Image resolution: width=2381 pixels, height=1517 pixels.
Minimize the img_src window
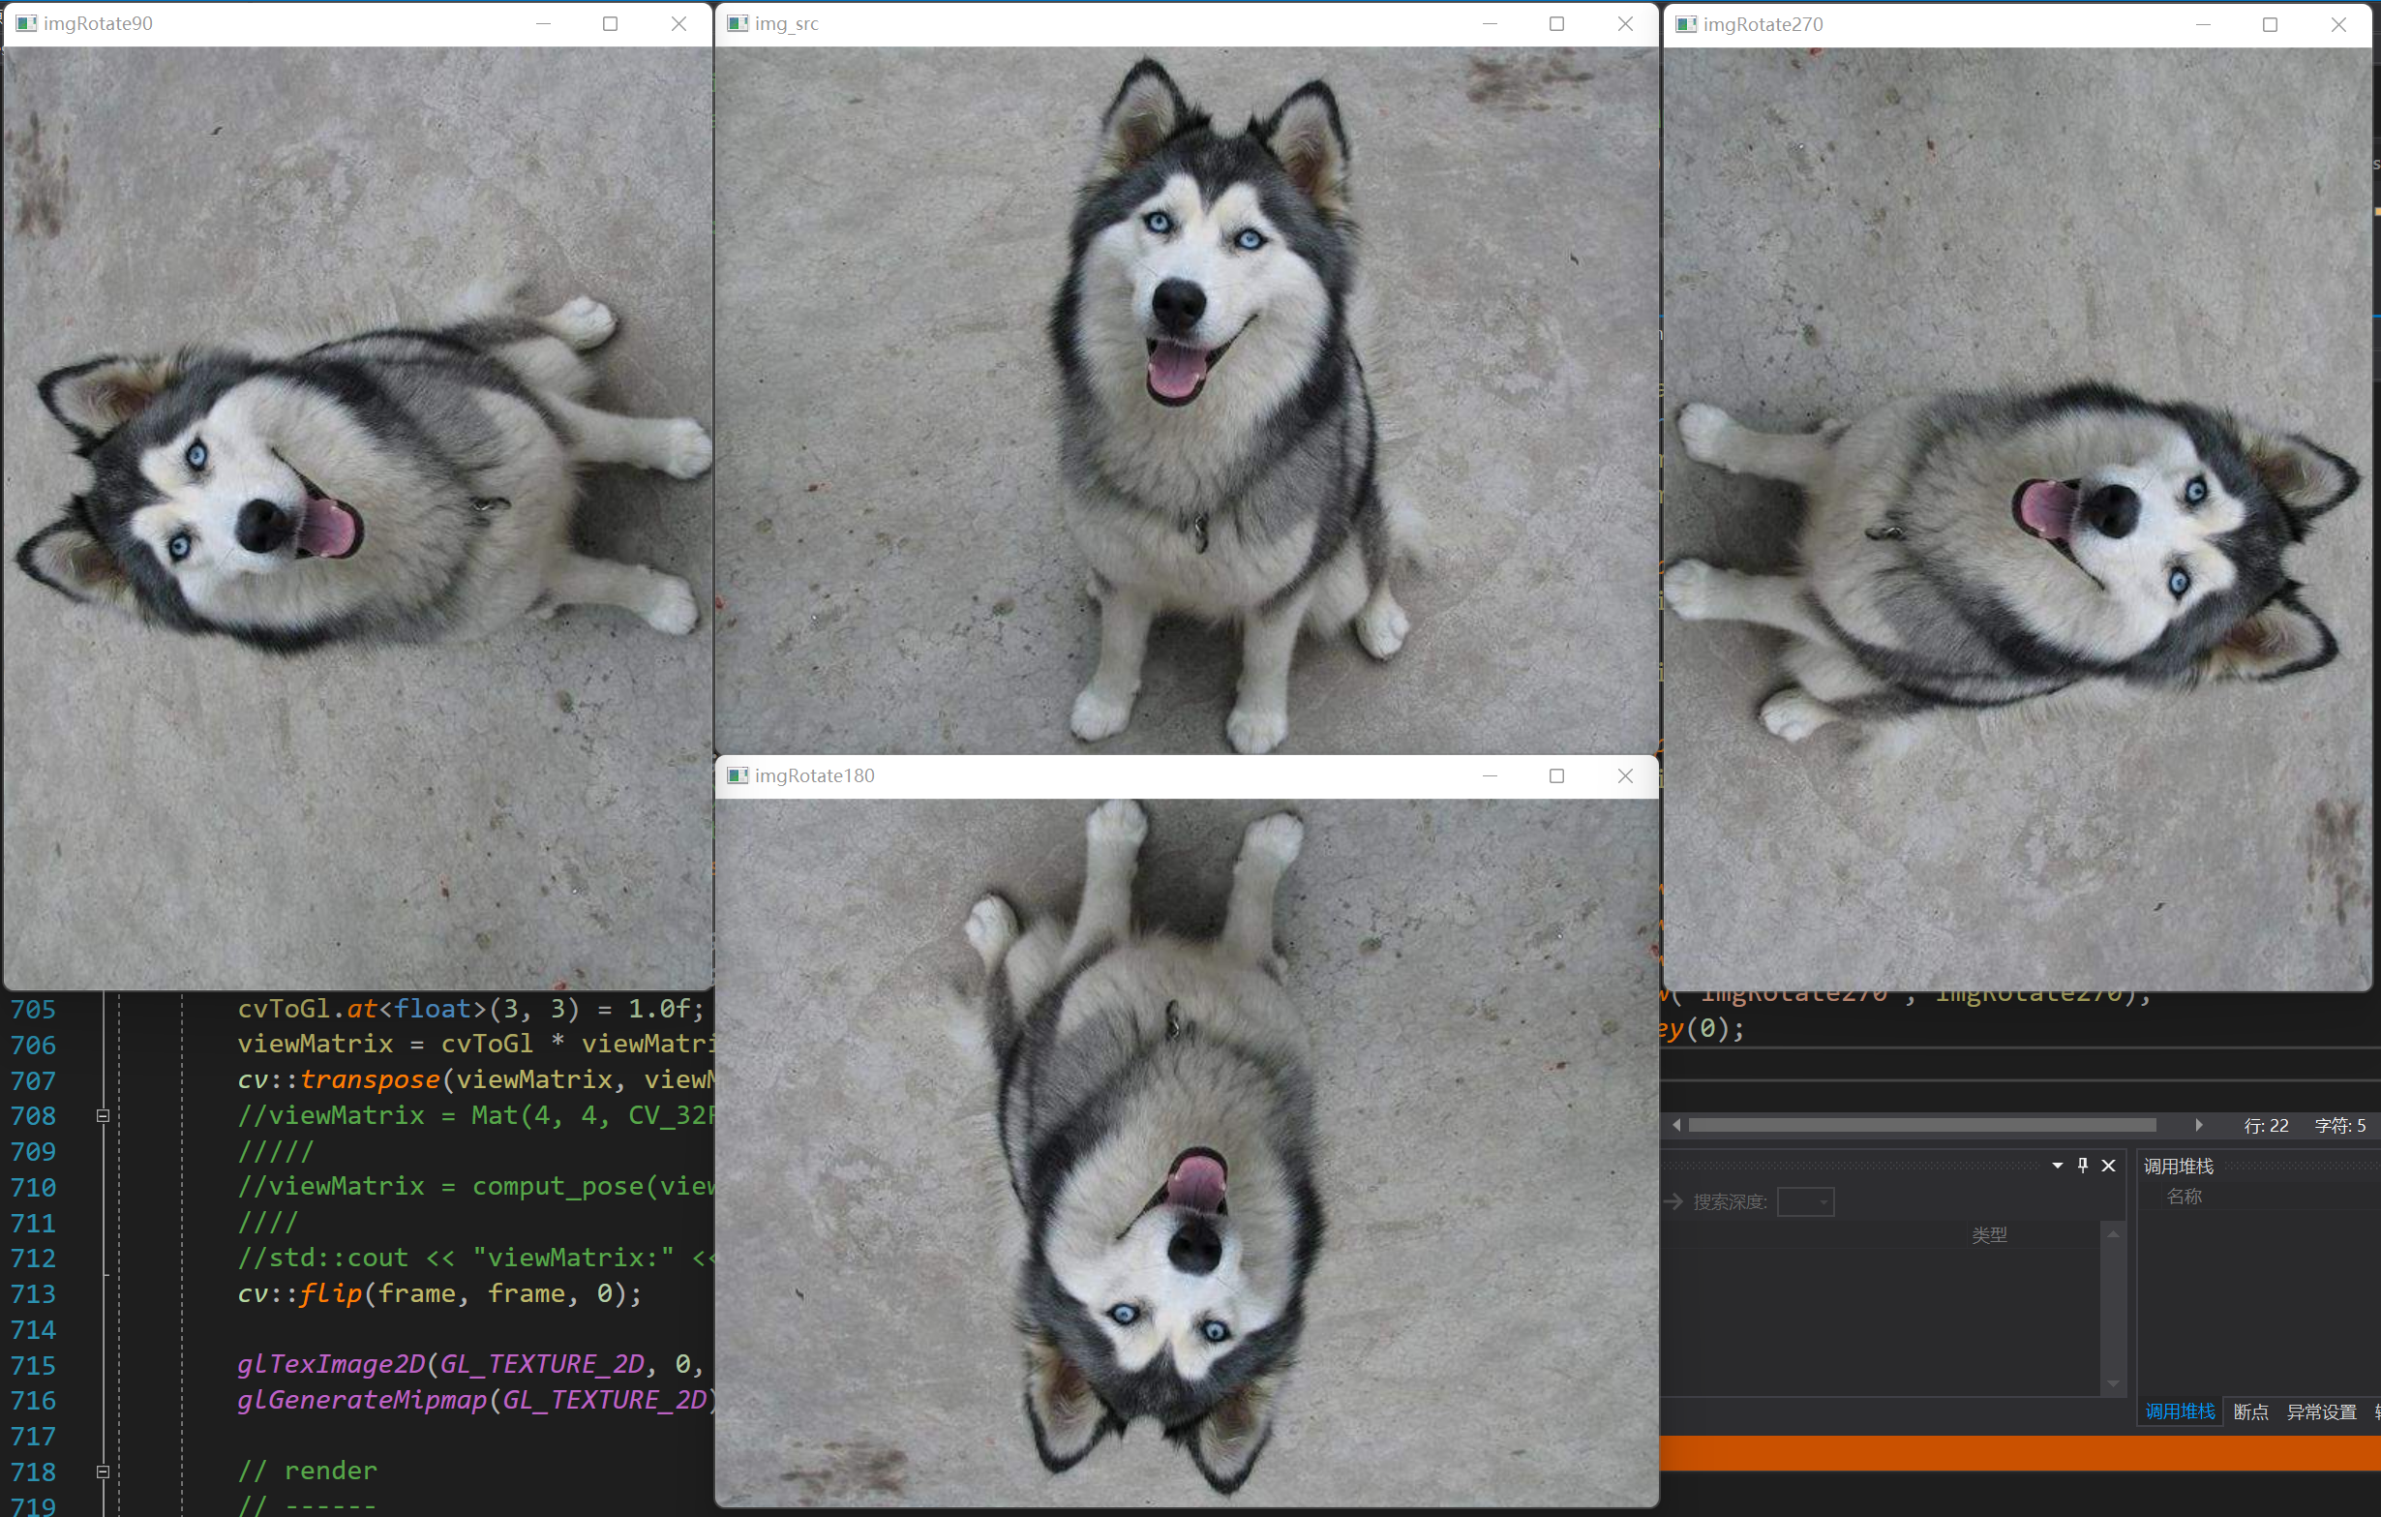(x=1490, y=22)
